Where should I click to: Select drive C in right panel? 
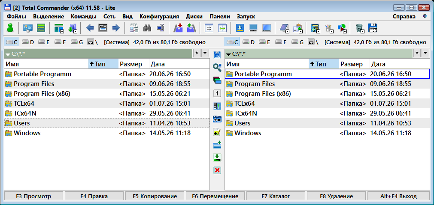232,42
